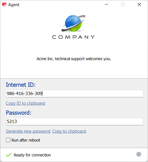Click the Password label
The height and width of the screenshot is (162, 148).
19,112
